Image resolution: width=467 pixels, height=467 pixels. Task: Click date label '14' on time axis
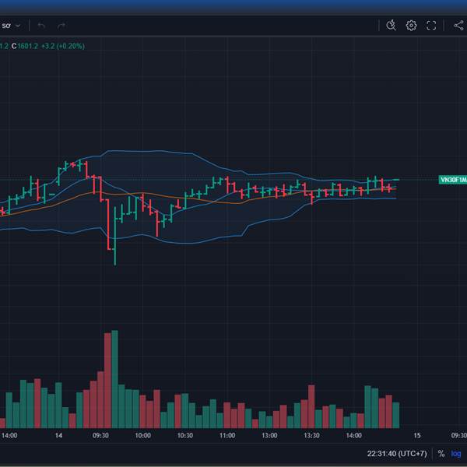[58, 435]
